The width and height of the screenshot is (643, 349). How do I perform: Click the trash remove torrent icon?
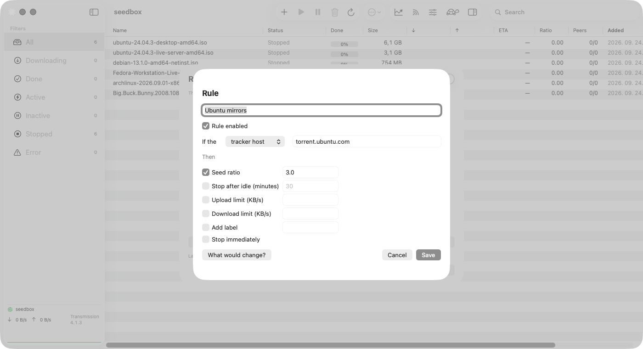[x=335, y=12]
